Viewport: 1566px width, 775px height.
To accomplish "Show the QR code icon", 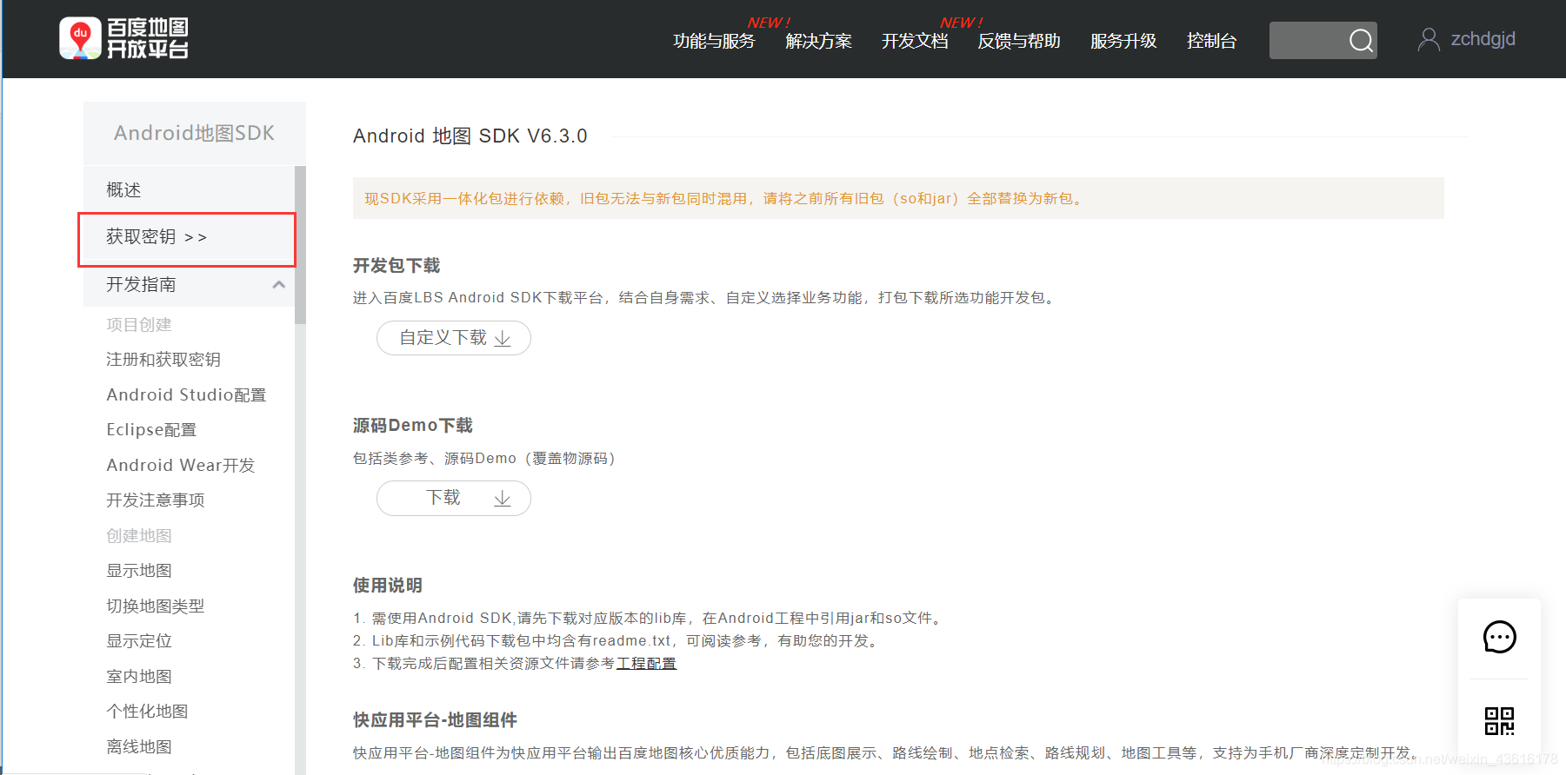I will click(1499, 720).
